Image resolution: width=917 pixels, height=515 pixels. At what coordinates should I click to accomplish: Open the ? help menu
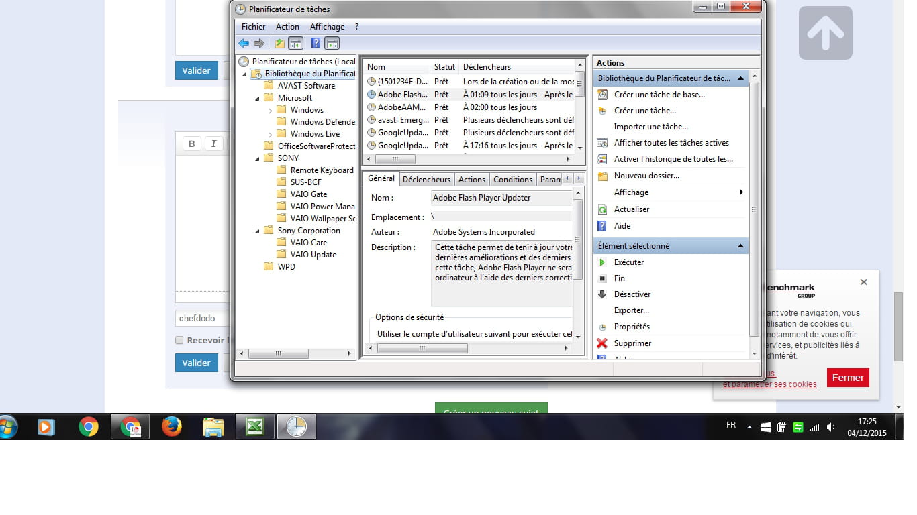[356, 27]
